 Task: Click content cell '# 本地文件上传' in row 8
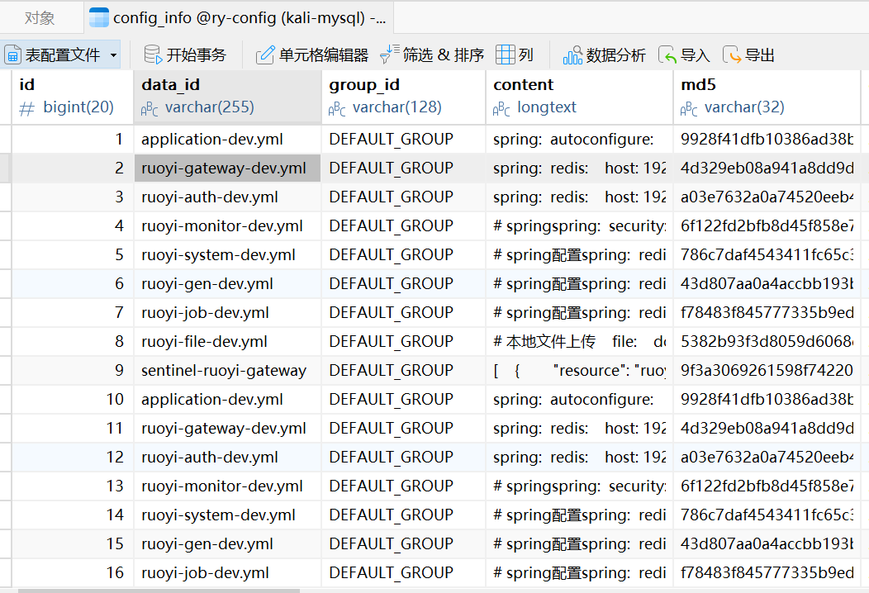point(579,341)
